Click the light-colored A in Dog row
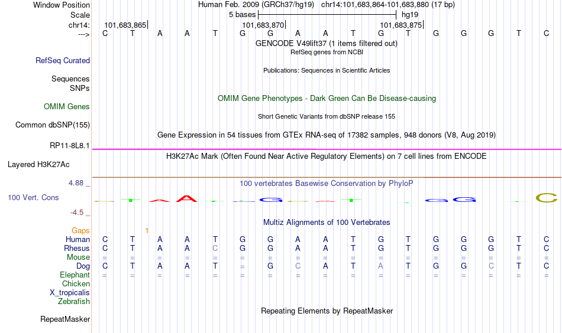This screenshot has width=562, height=333. pos(380,266)
